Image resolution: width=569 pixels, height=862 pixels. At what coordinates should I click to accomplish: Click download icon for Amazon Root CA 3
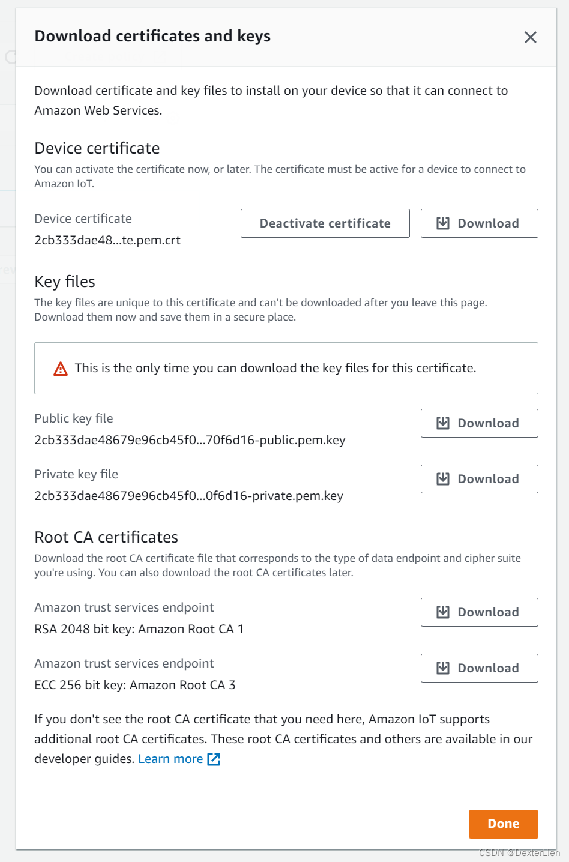443,668
